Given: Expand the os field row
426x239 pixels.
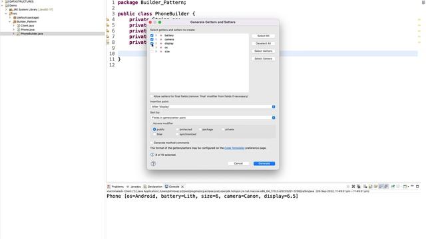Looking at the screenshot, I should coord(156,47).
